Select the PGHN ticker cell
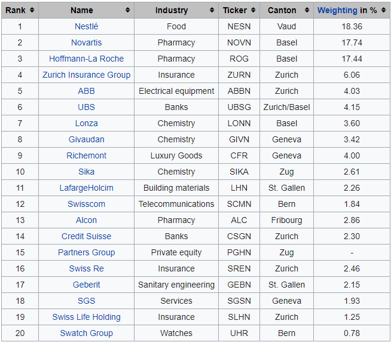The image size is (391, 342). pos(239,252)
